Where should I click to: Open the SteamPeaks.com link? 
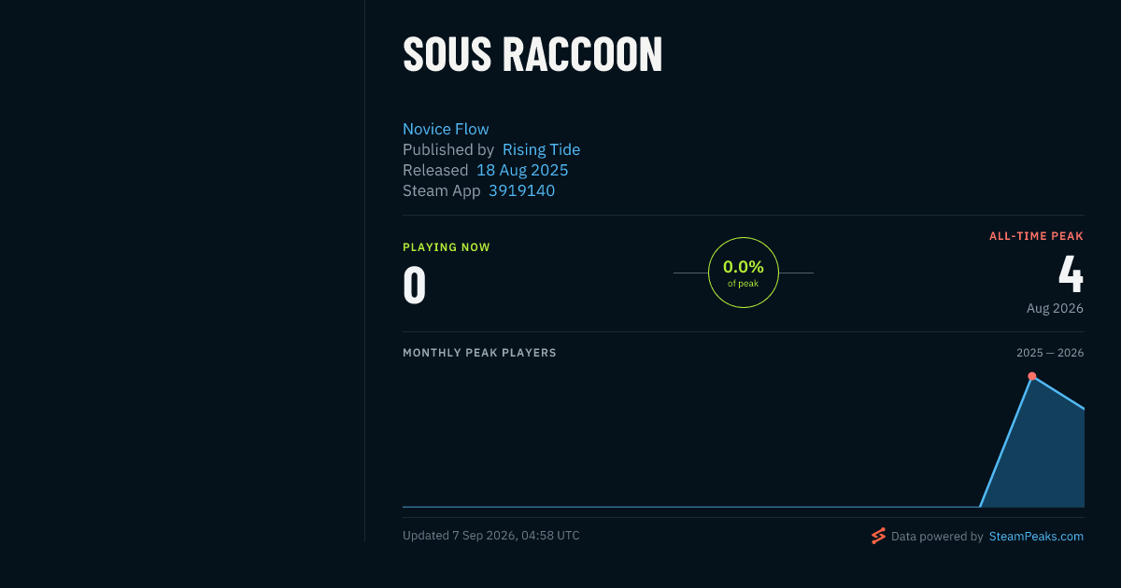coord(1036,537)
